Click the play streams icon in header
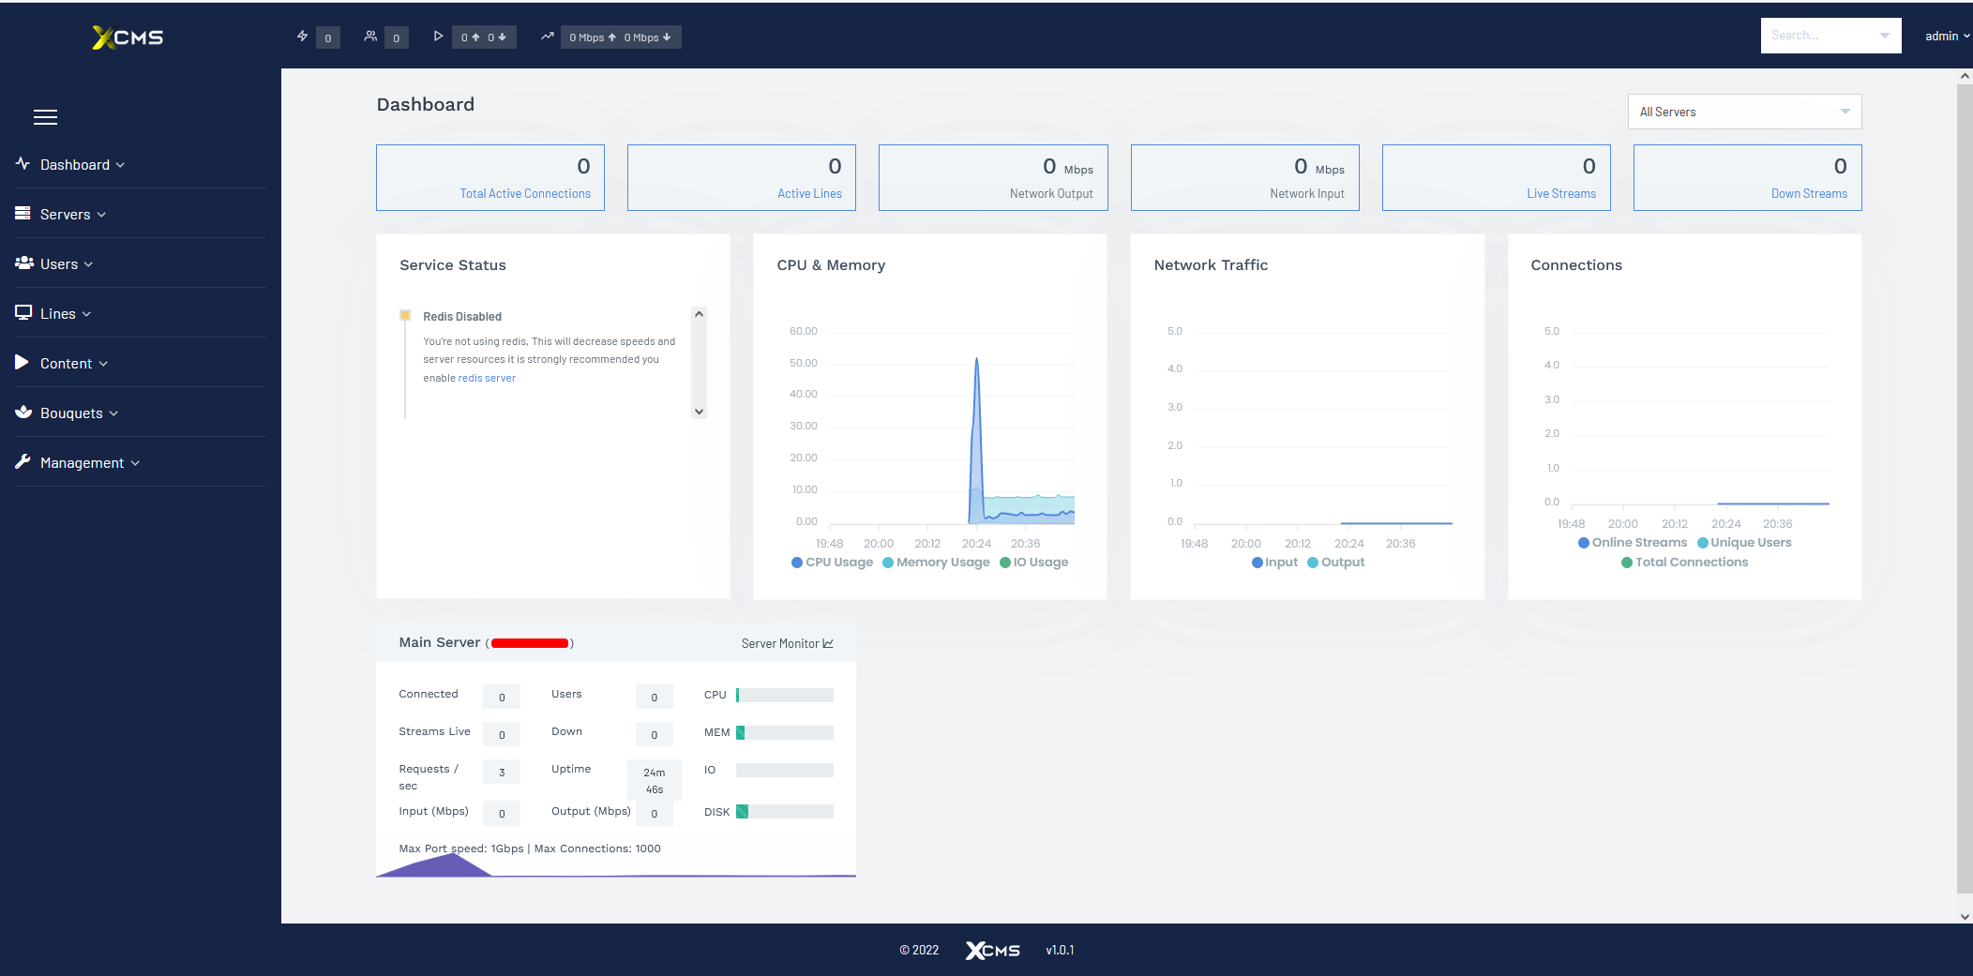This screenshot has height=976, width=1973. 438,37
